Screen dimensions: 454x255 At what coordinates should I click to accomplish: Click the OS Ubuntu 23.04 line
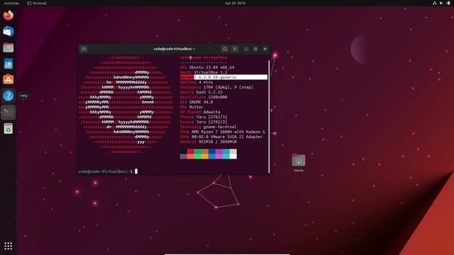[x=207, y=67]
